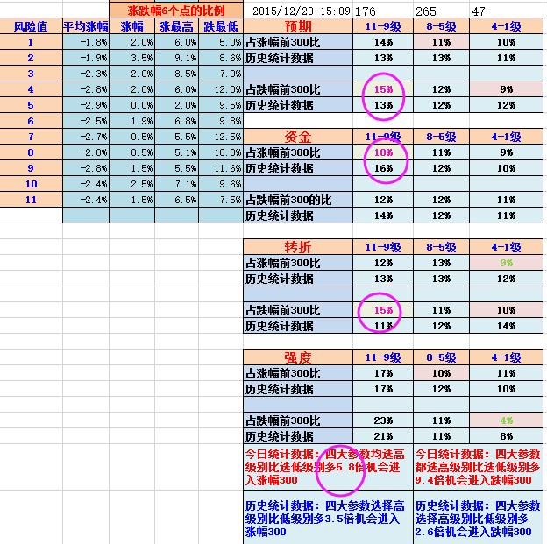Select the 占跌幅前300的比 row label
The height and width of the screenshot is (544, 547).
pyautogui.click(x=298, y=200)
